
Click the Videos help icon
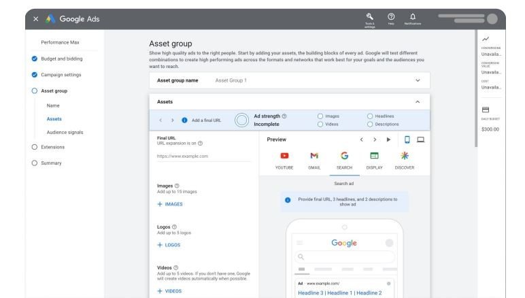tap(175, 268)
